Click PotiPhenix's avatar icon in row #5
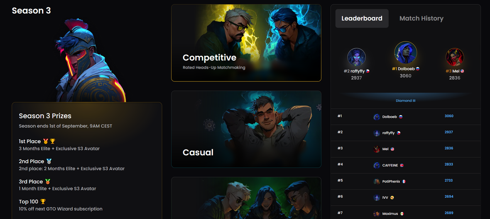This screenshot has height=219, width=490. [x=377, y=181]
